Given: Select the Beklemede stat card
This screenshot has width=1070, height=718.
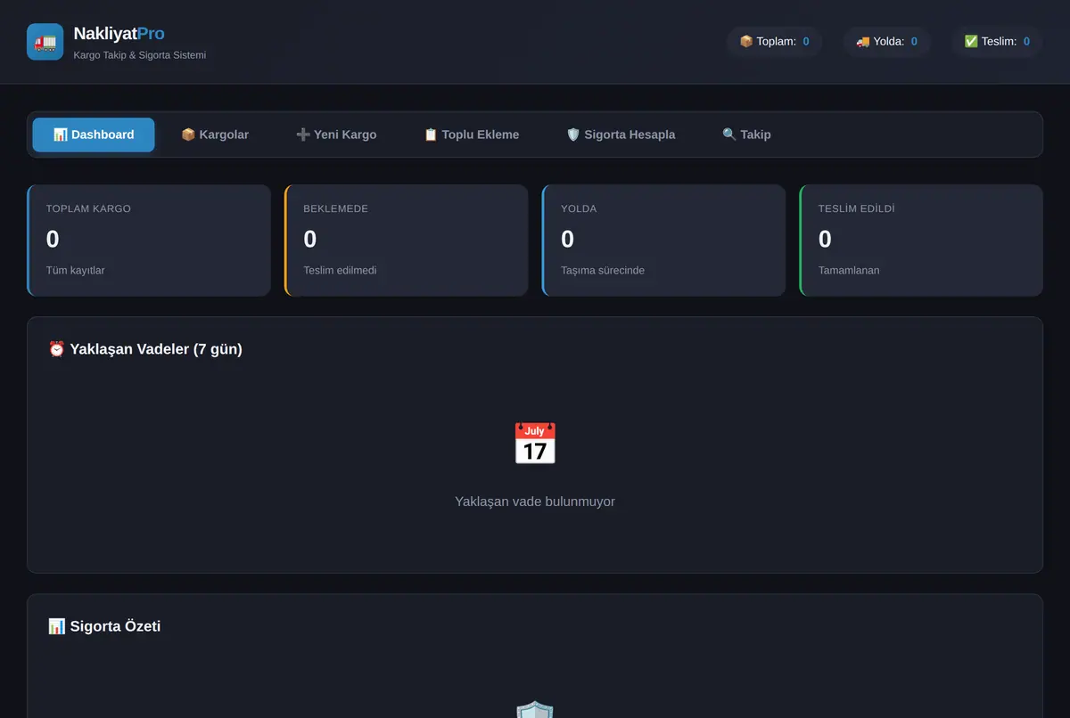Looking at the screenshot, I should pos(407,241).
